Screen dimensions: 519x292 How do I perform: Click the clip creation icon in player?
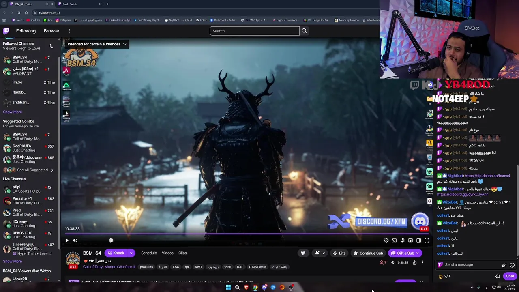(x=402, y=240)
